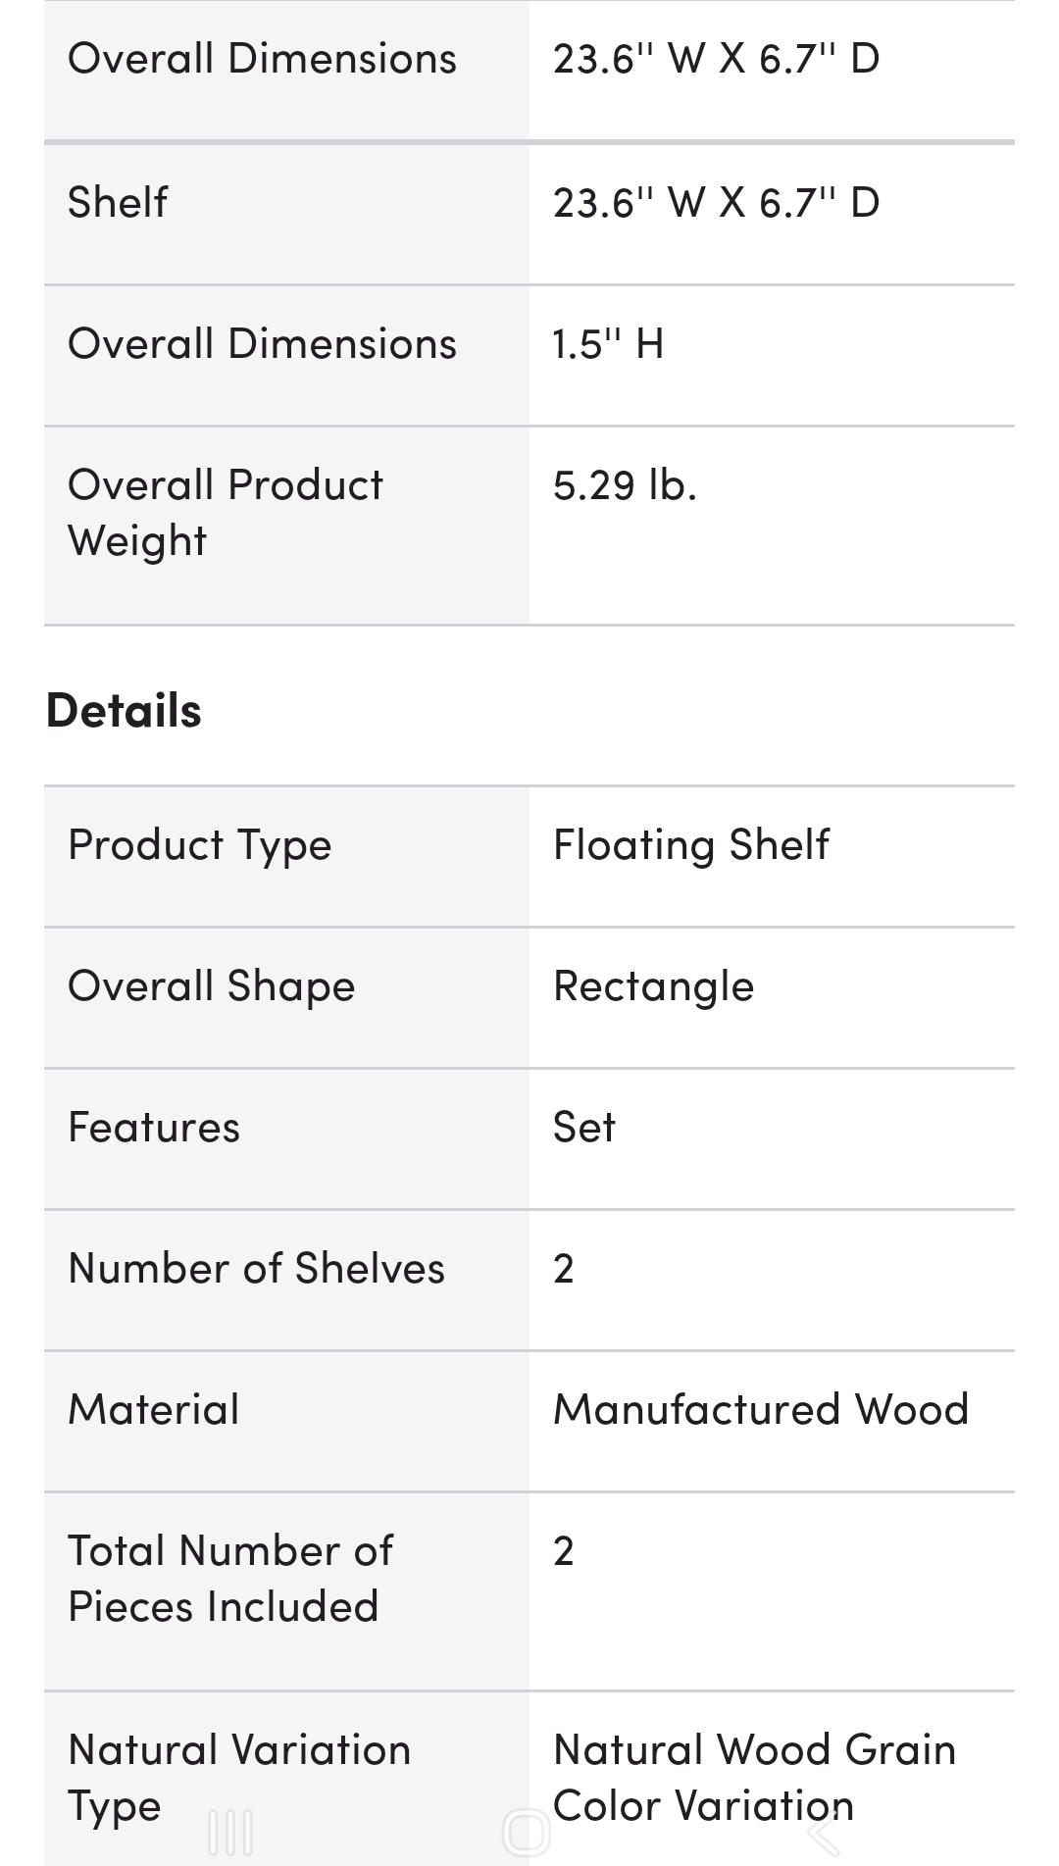Select the Manufactured Wood value

pos(761,1410)
